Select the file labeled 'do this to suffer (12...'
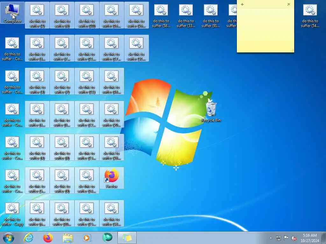This screenshot has height=244, width=326. [x=87, y=114]
